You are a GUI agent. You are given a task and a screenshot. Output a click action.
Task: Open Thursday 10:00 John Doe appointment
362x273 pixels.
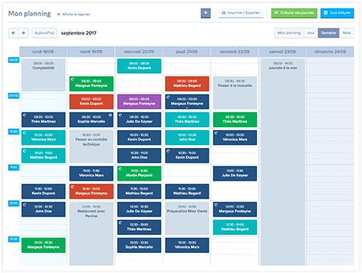187,137
